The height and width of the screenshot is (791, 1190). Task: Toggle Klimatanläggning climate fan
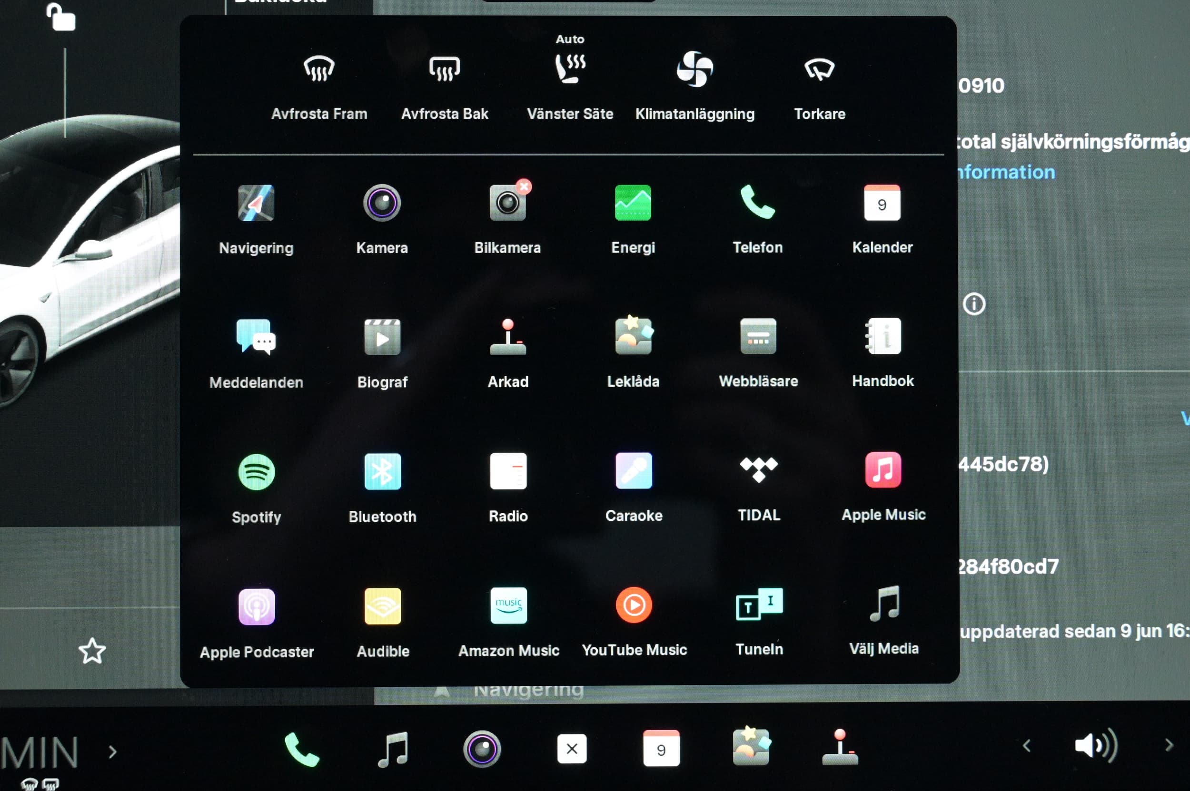(694, 68)
